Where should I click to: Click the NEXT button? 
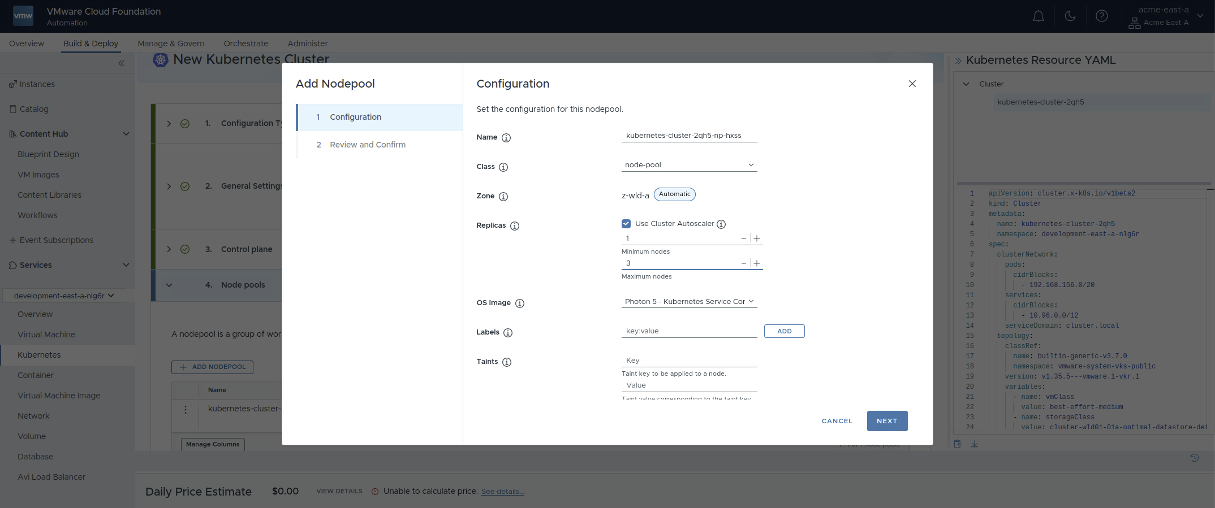(x=887, y=421)
